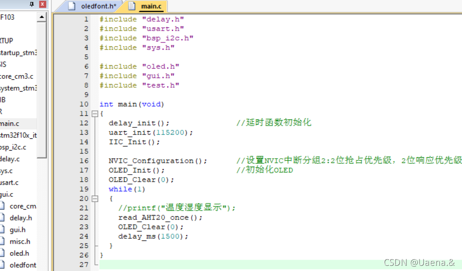This screenshot has width=462, height=271.
Task: Open the gui.h header in tree
Action: 17,230
